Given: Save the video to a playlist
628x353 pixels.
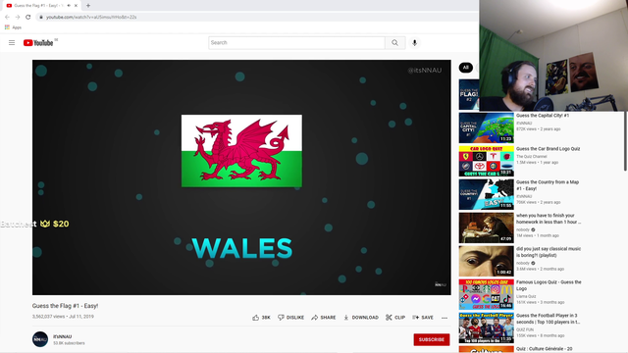Looking at the screenshot, I should [x=423, y=318].
